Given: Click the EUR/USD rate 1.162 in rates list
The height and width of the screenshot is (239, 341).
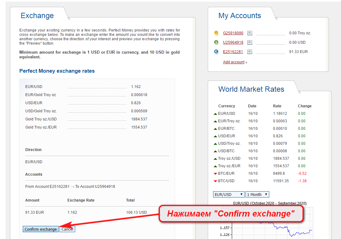Looking at the screenshot, I should 136,86.
